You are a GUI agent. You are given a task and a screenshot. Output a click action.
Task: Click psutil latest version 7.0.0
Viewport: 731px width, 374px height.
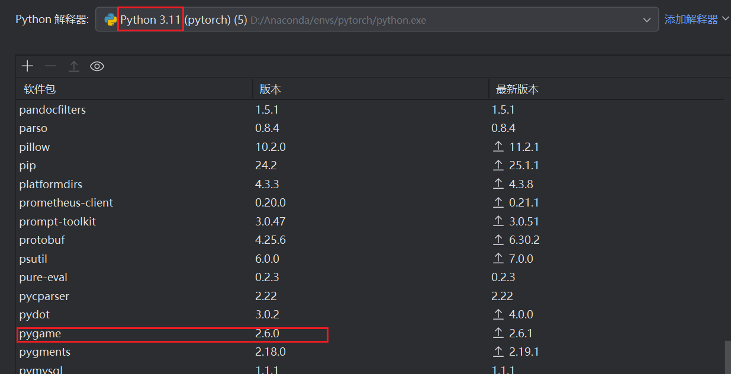click(521, 259)
